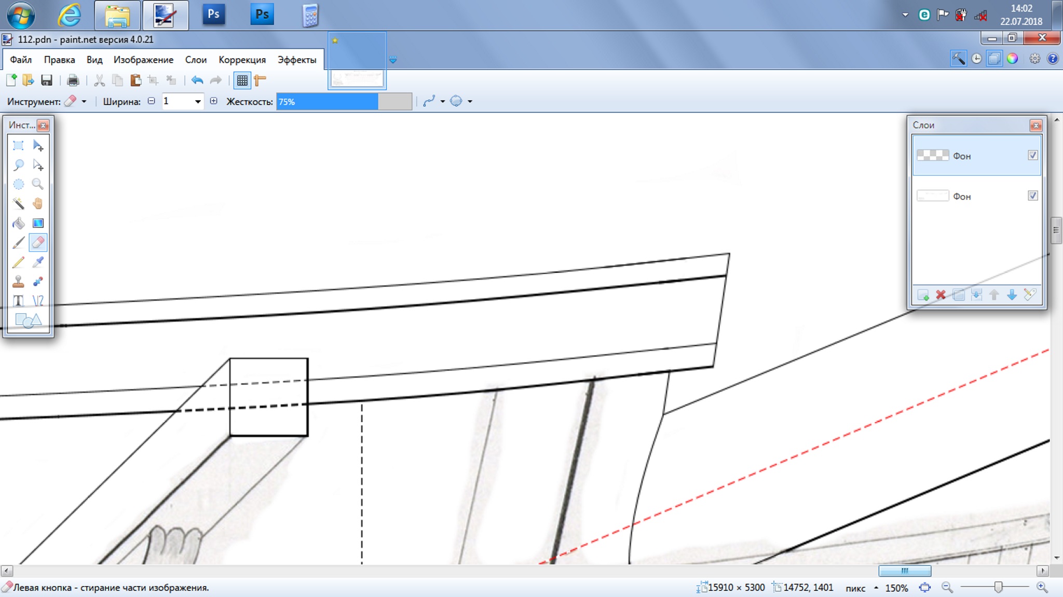Screen dimensions: 1063x597
Task: Select the Paintbrush tool
Action: coord(18,242)
